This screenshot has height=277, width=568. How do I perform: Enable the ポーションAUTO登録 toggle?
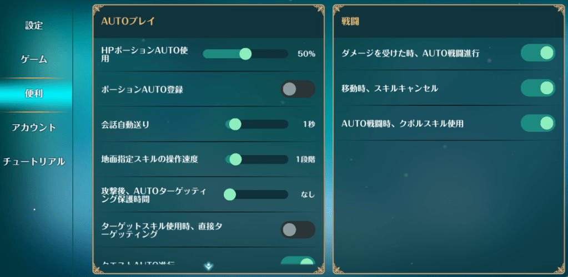(x=298, y=89)
